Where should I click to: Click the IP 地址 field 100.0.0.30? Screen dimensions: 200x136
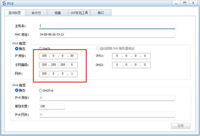click(x=58, y=56)
